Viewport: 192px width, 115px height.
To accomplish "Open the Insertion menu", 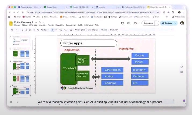I will (x=42, y=25).
